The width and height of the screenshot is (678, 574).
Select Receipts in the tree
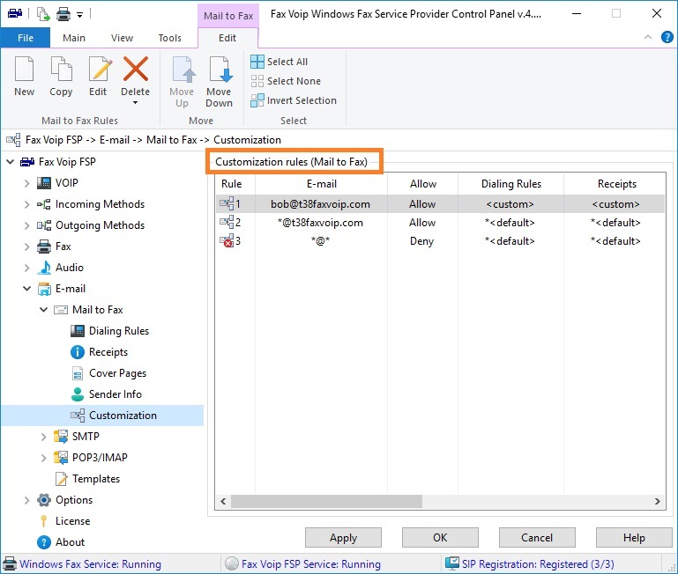pyautogui.click(x=108, y=352)
